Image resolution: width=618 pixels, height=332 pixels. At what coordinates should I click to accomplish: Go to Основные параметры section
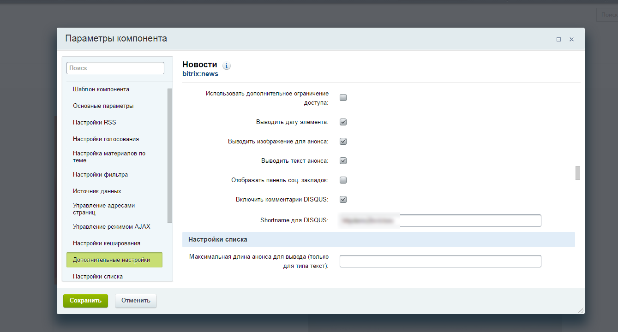[x=103, y=106]
